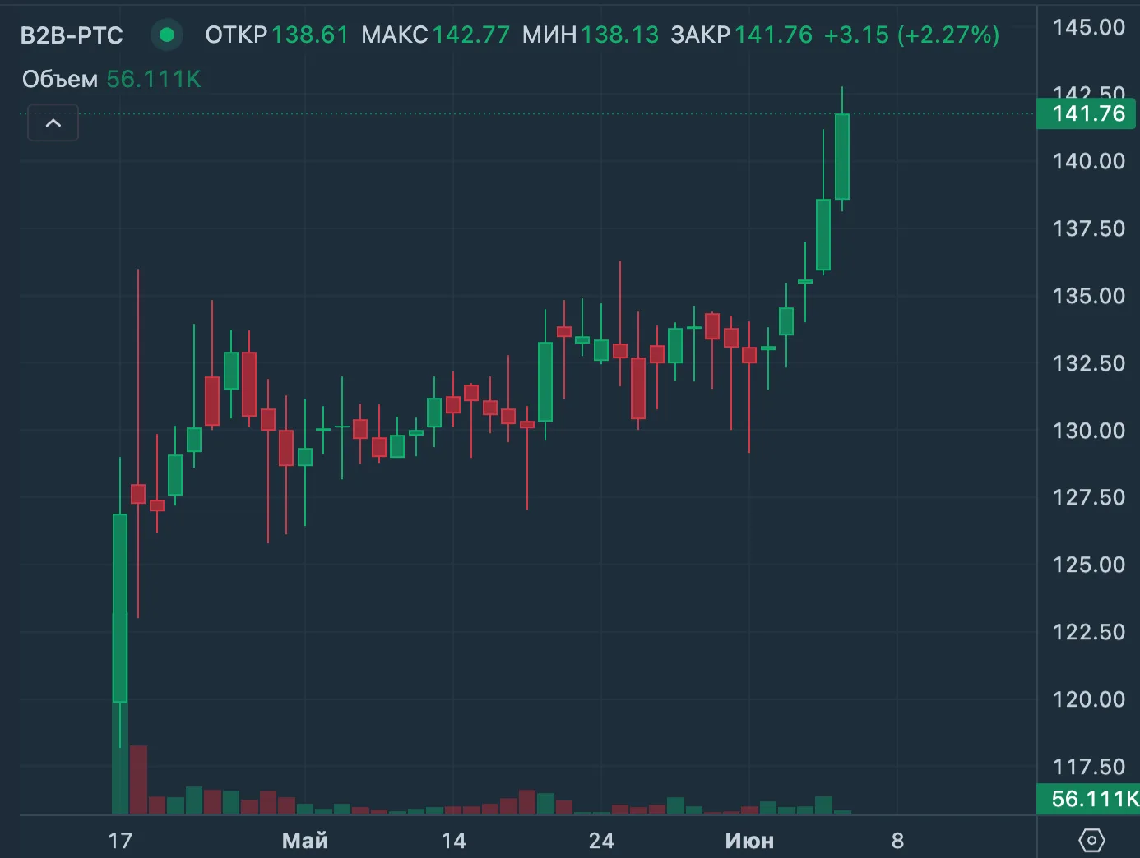Screen dimensions: 1140x858
Task: Click the 14 date label on time axis
Action: (x=453, y=841)
